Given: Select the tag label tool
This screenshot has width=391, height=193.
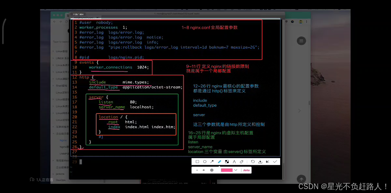Looking at the screenshot, I should [x=241, y=161].
